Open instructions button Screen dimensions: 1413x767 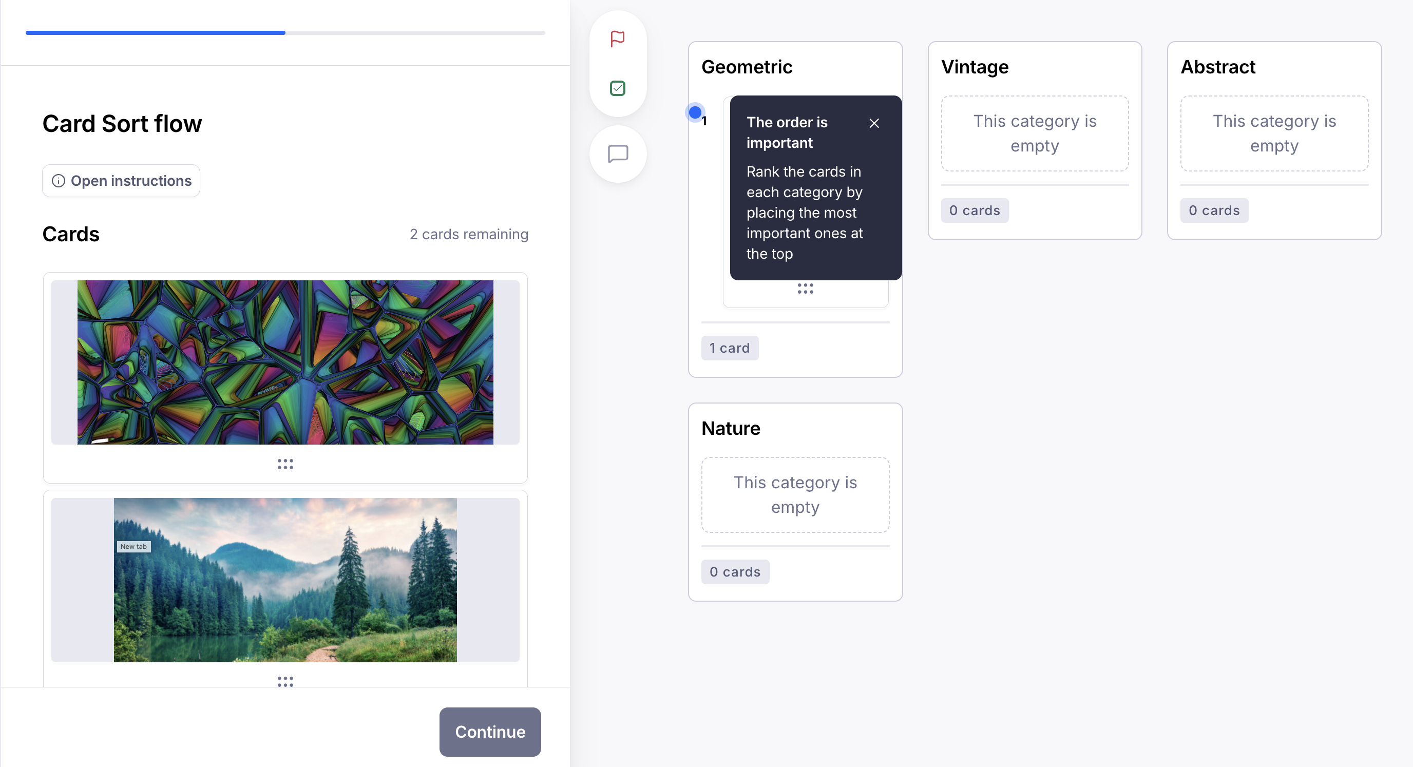click(121, 181)
